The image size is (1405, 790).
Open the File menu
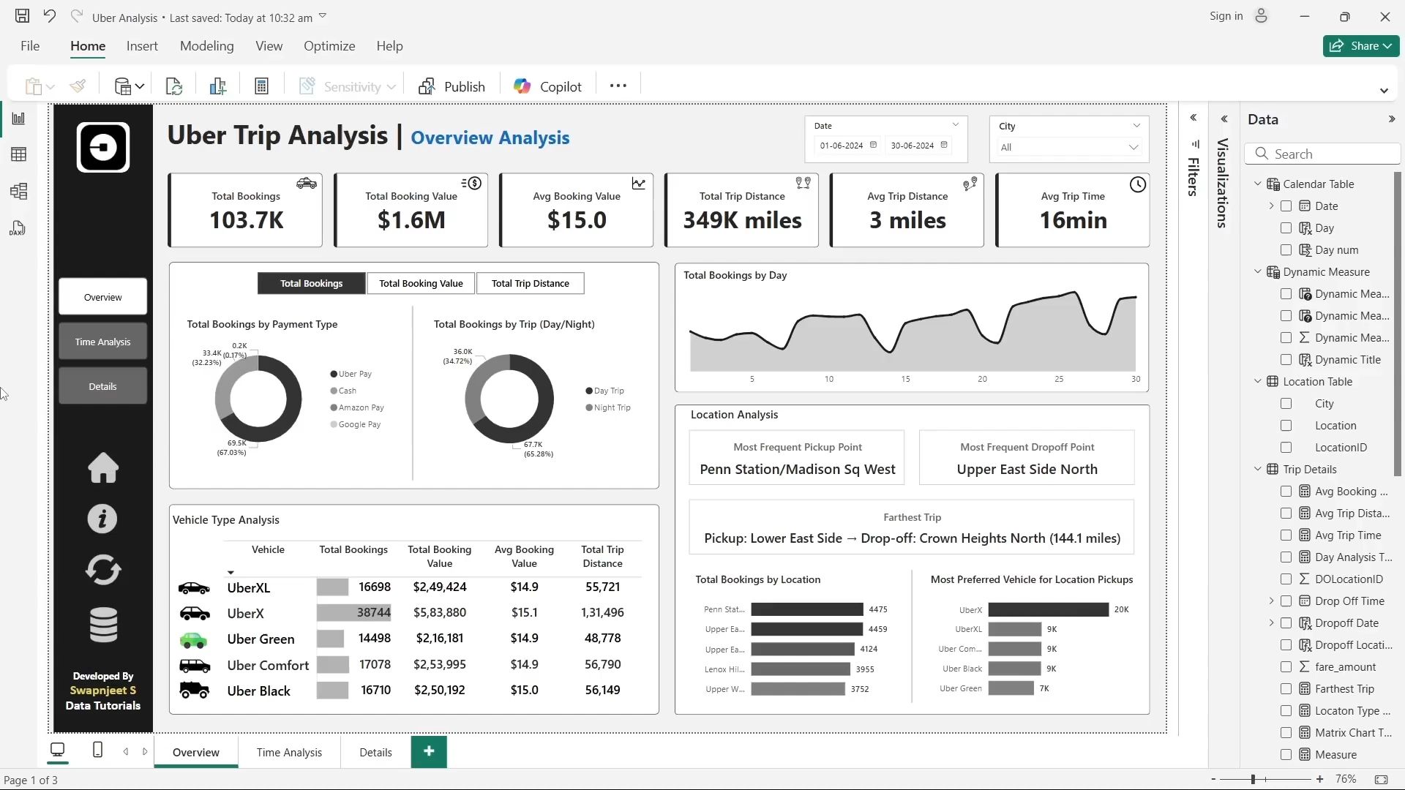pyautogui.click(x=30, y=46)
